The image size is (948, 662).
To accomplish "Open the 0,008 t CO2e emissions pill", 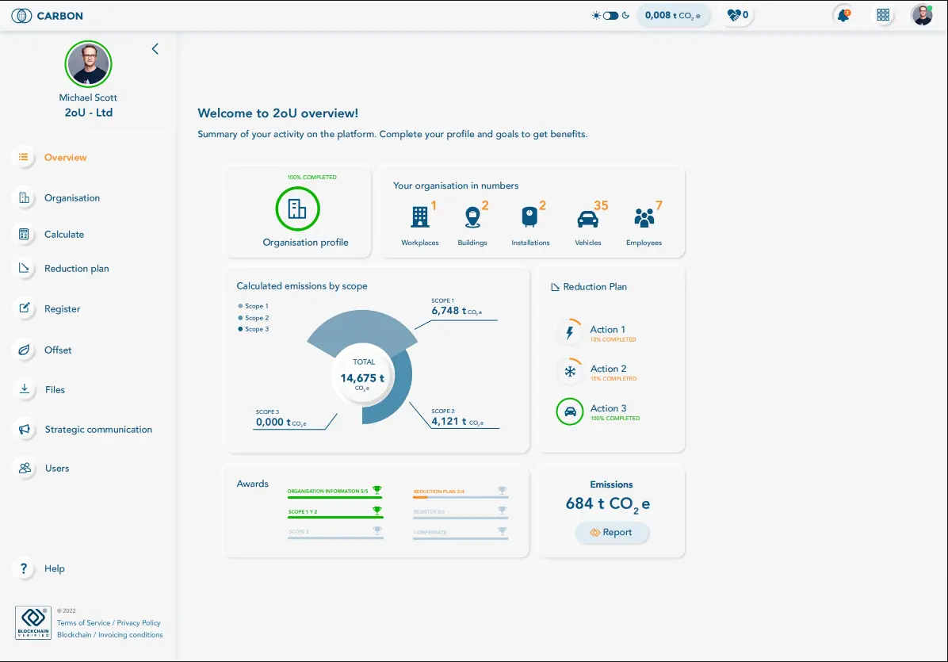I will click(672, 15).
